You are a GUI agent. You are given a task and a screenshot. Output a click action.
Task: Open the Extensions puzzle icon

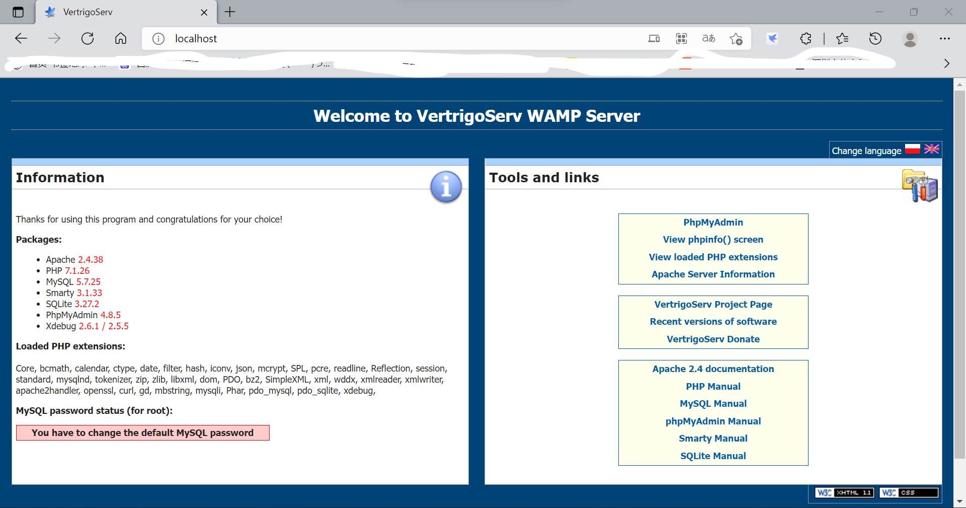pyautogui.click(x=806, y=39)
